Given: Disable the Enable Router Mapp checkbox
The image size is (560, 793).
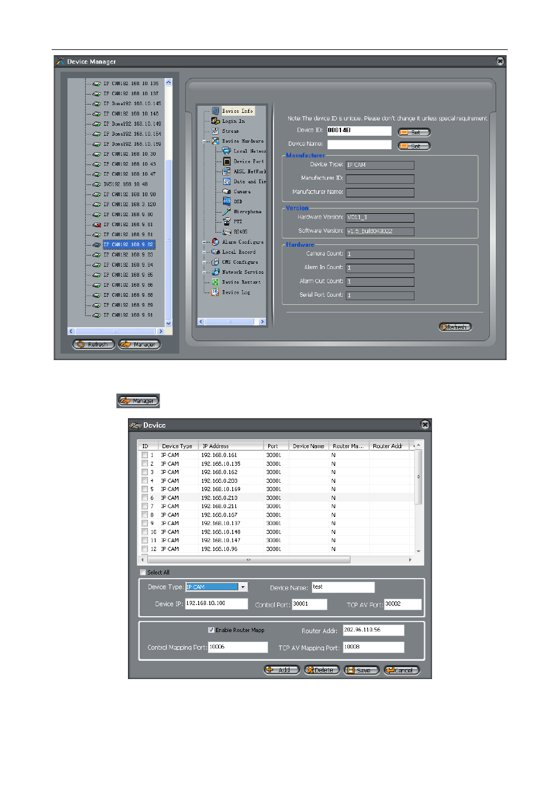Looking at the screenshot, I should (211, 630).
